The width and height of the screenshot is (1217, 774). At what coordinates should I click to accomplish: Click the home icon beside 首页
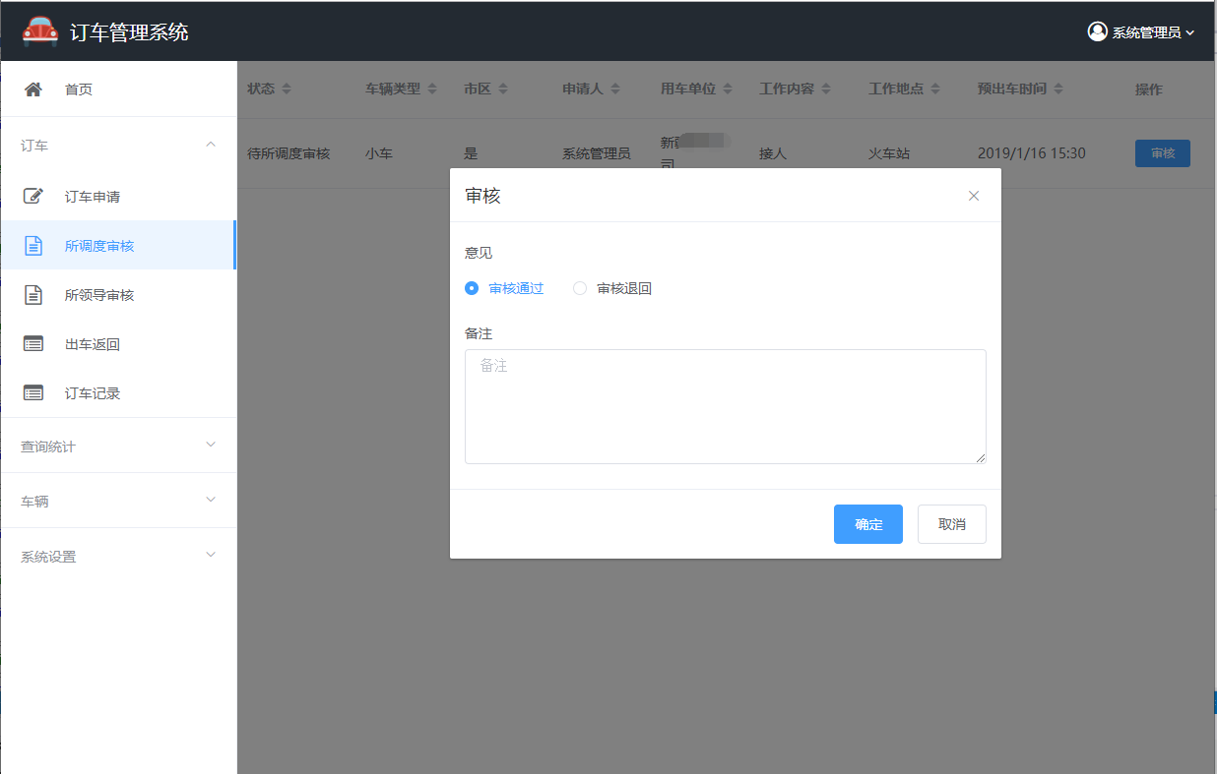point(33,89)
